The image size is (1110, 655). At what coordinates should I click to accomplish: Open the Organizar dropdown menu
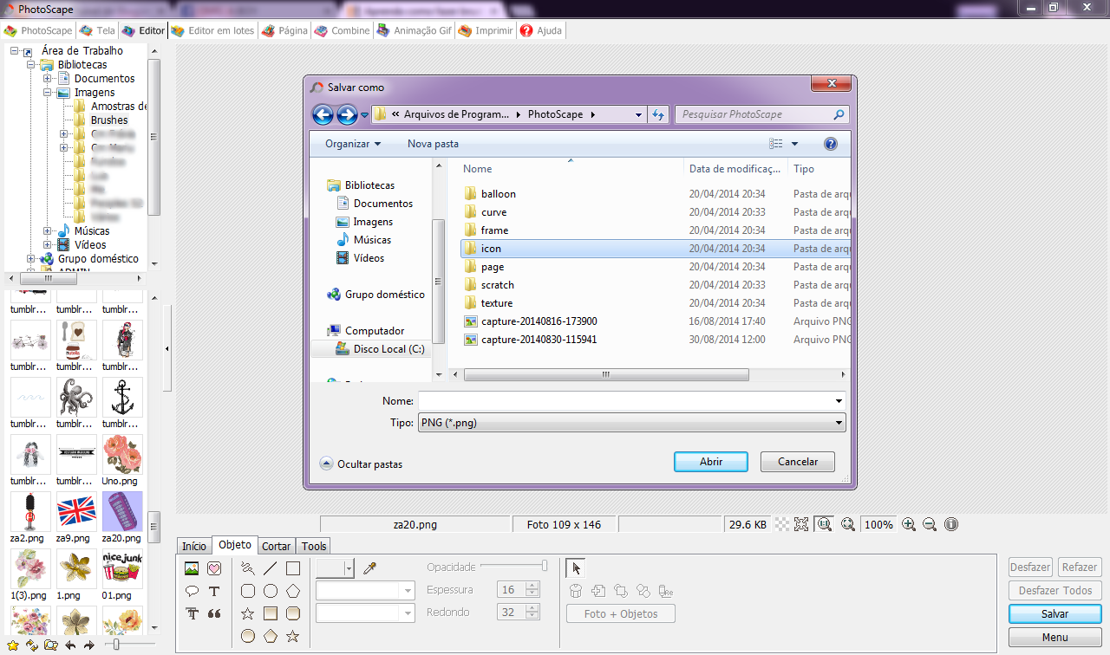click(353, 144)
